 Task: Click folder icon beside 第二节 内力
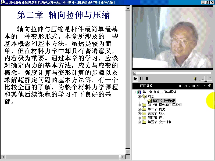pos(144,109)
